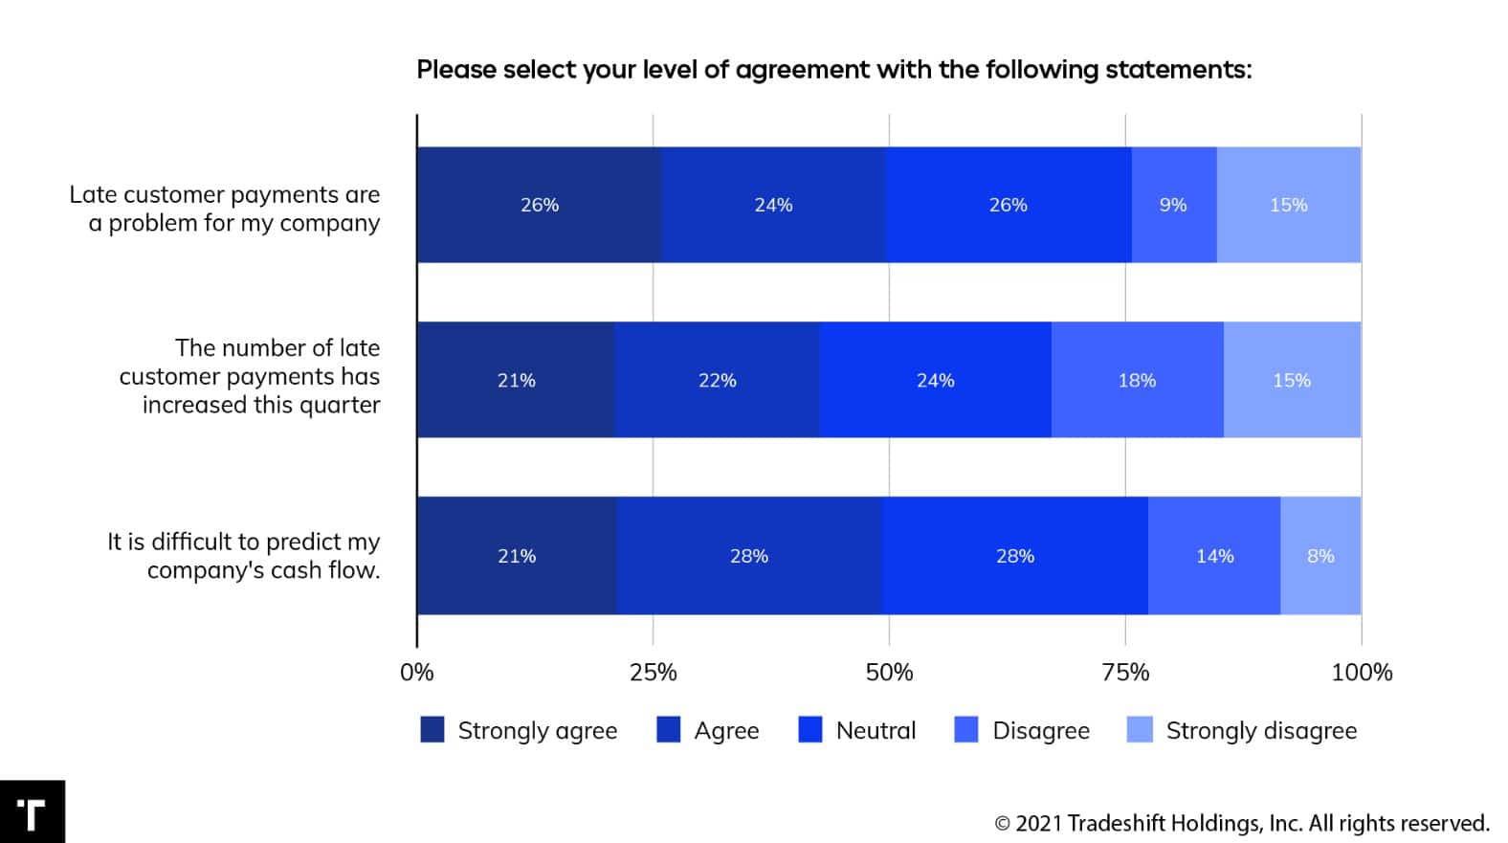Select the Disagree legend color swatch
Viewport: 1508px width, 843px height.
(x=966, y=730)
